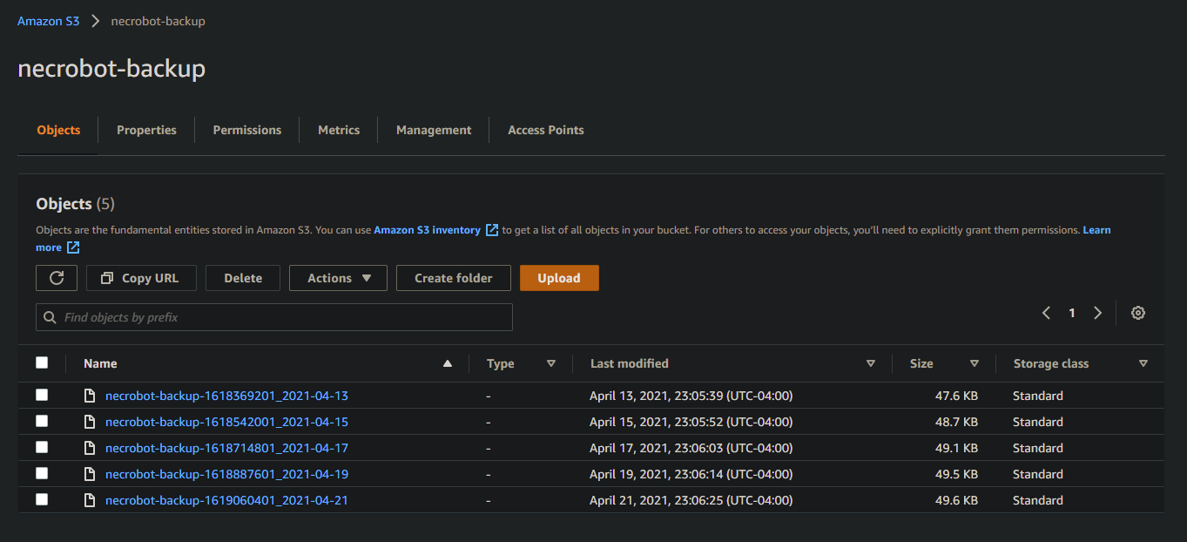This screenshot has height=542, width=1187.
Task: Open the Actions dropdown menu
Action: (x=338, y=278)
